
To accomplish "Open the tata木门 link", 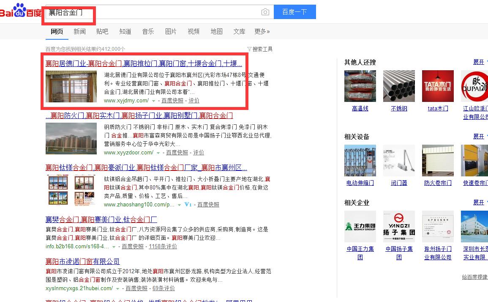I will 438,108.
